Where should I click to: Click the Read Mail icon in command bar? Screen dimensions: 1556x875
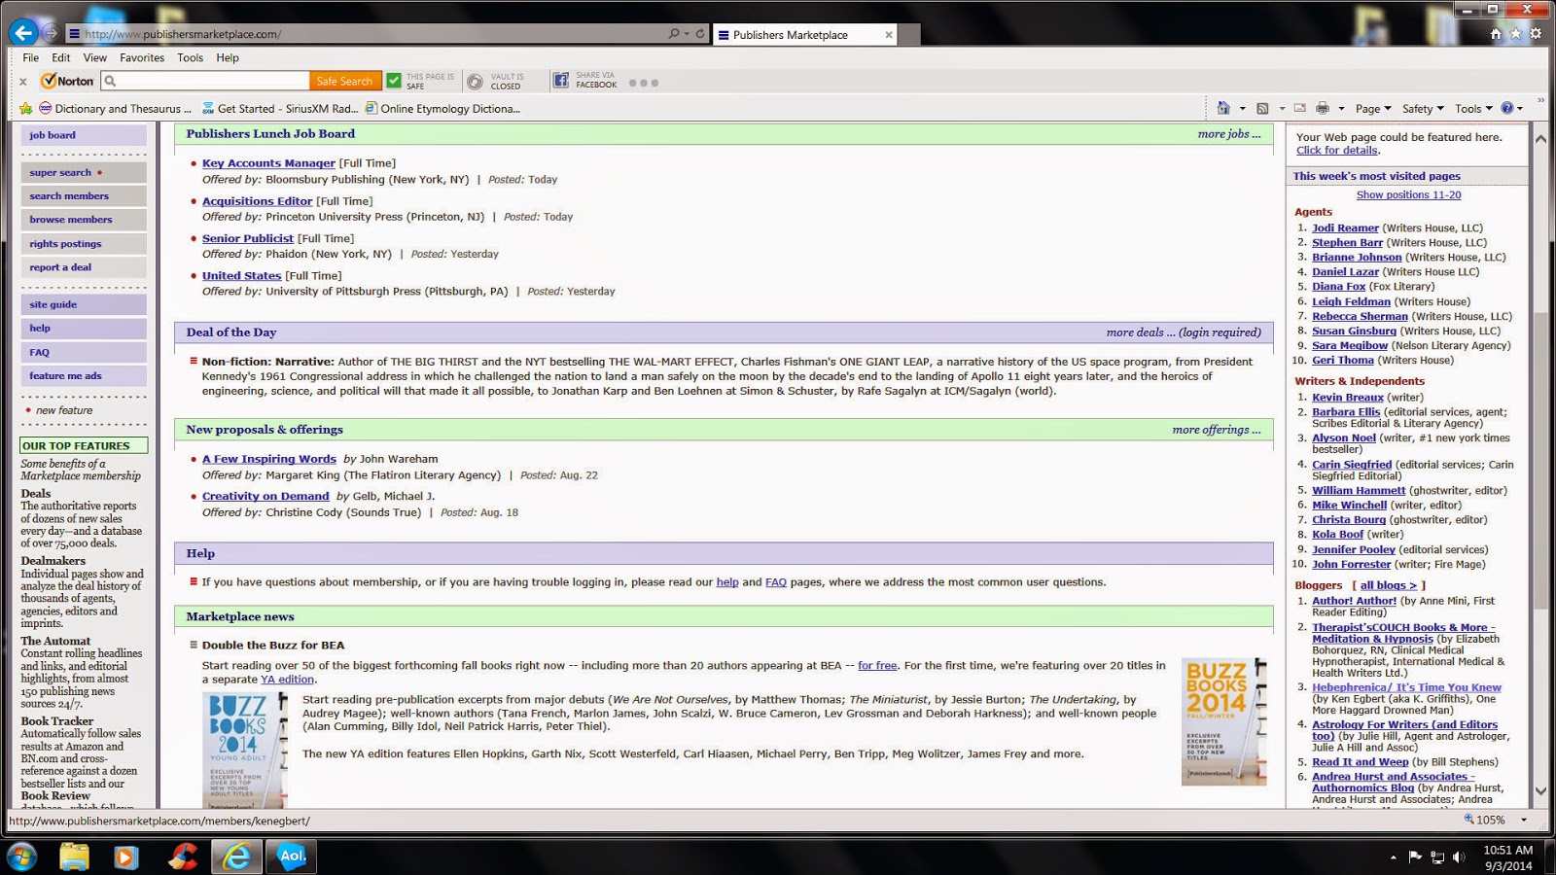pyautogui.click(x=1300, y=108)
